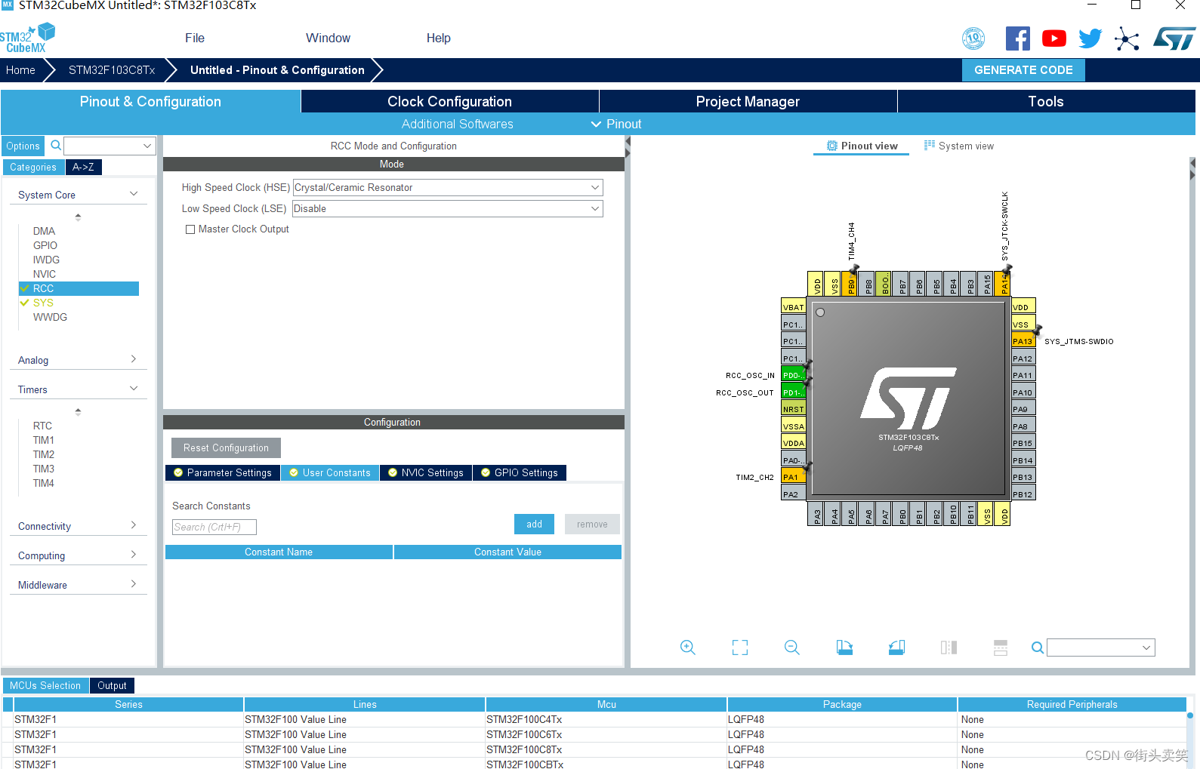1200x769 pixels.
Task: Click the ST logo in the header
Action: tap(1174, 38)
